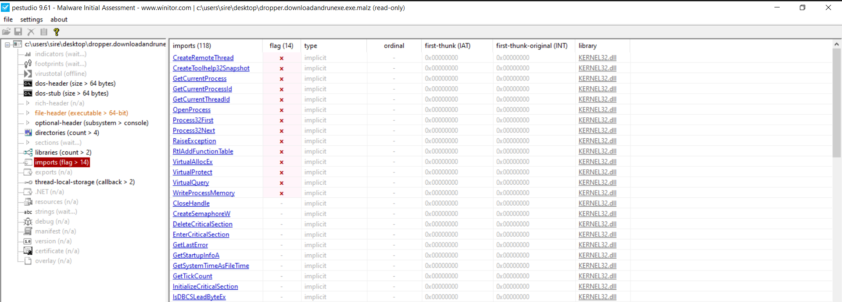The height and width of the screenshot is (302, 842).
Task: Open the CreateToolhelp32Snapshot import link
Action: coord(211,68)
